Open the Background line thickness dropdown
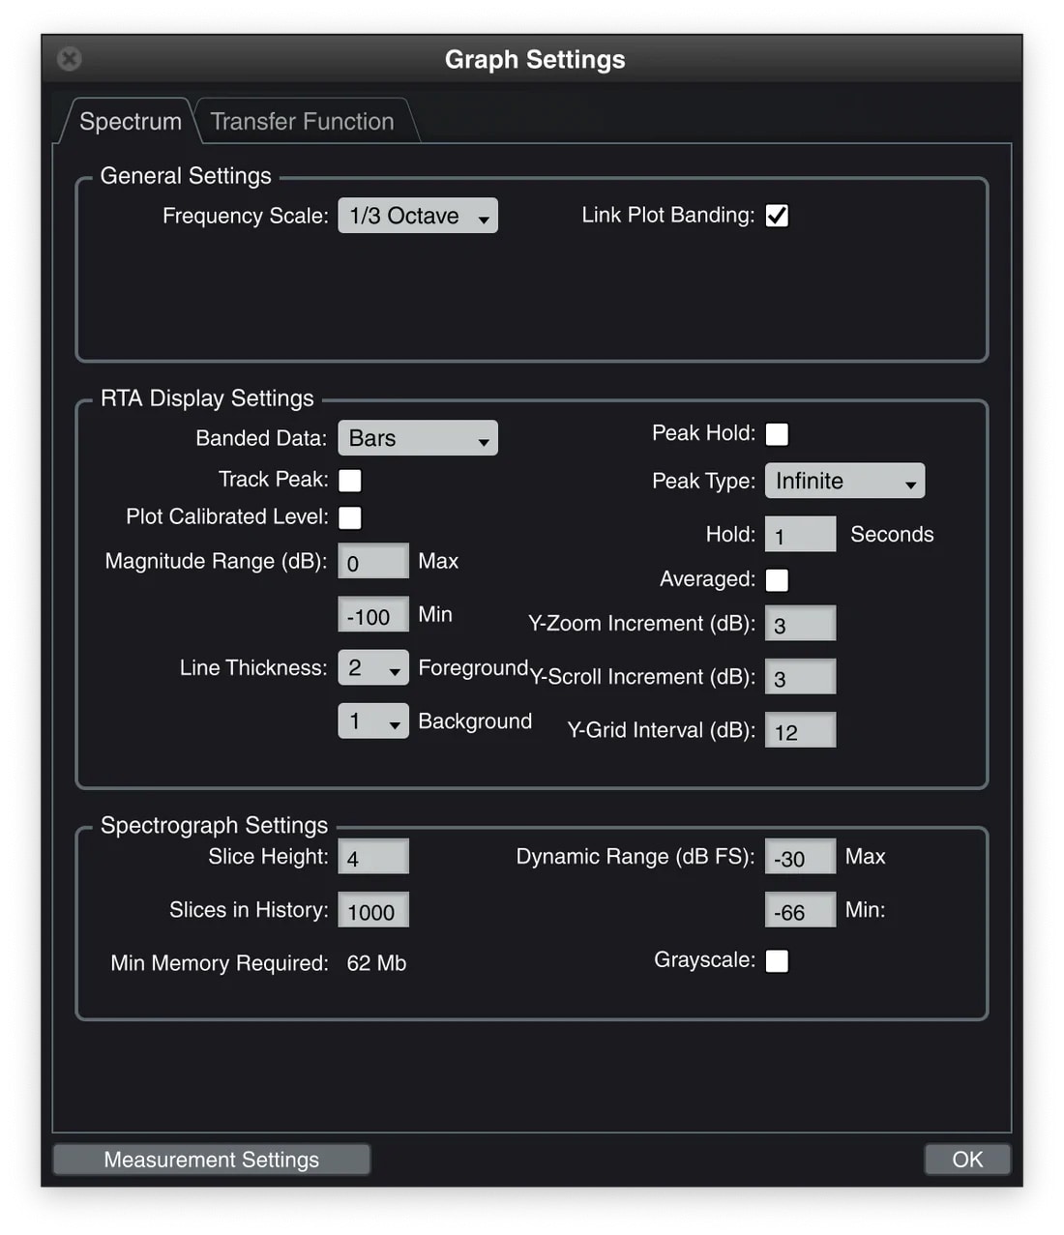 tap(372, 721)
